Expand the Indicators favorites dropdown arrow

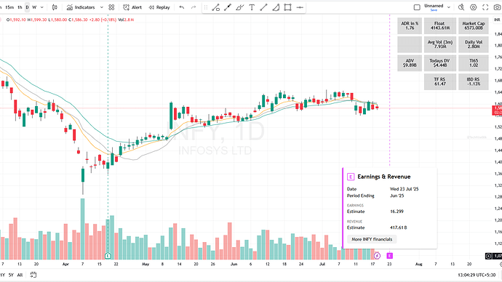coord(101,7)
